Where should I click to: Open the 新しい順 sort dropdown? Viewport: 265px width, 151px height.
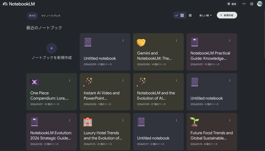(x=205, y=16)
